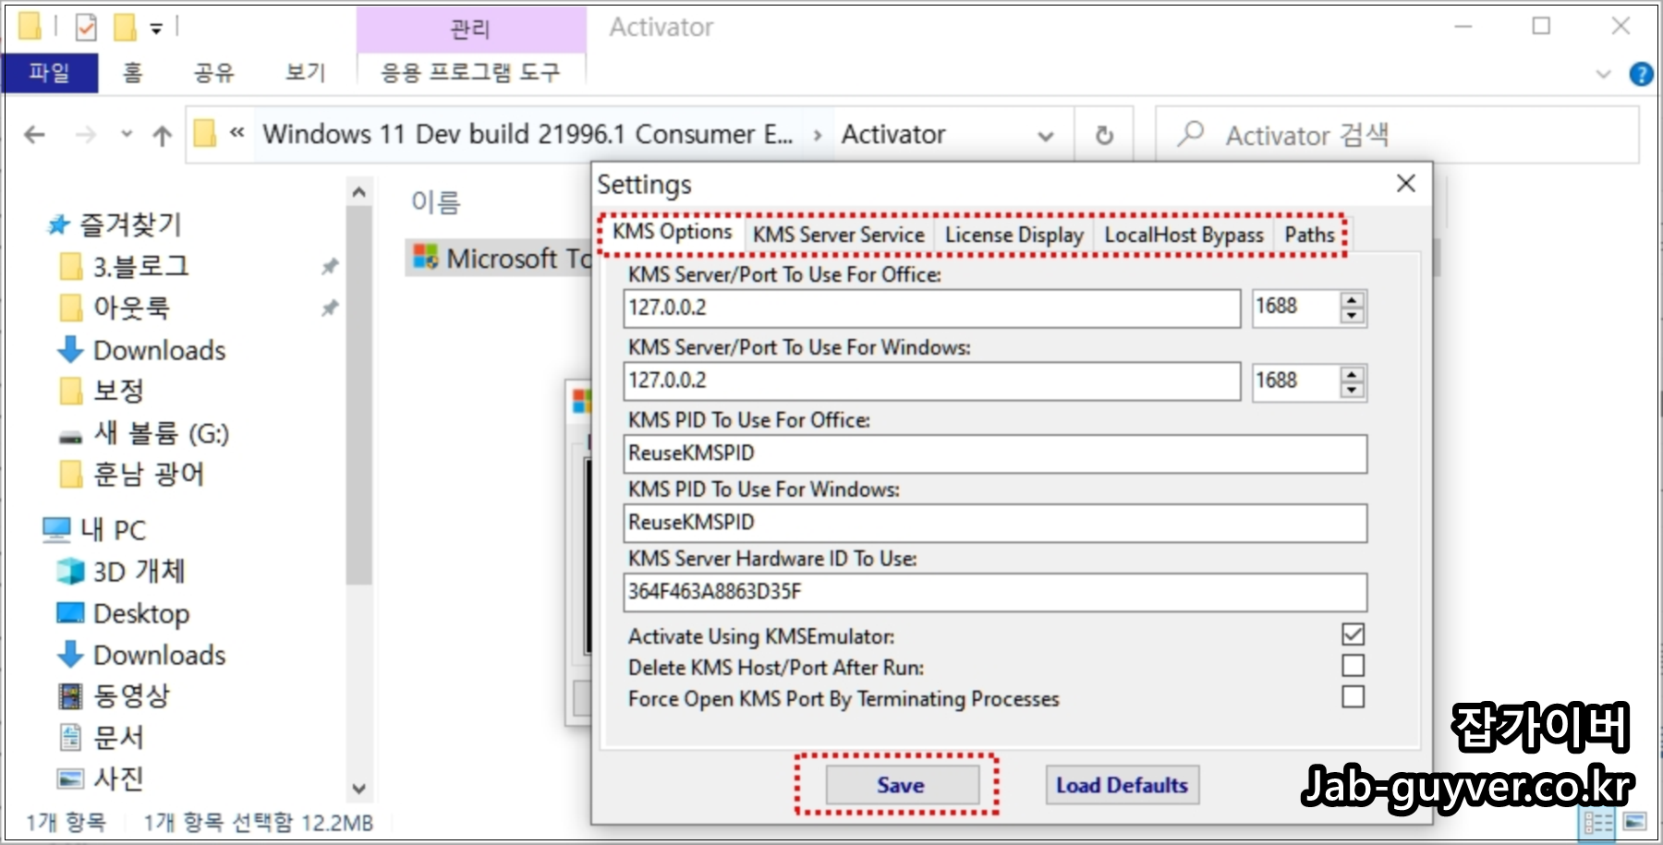The image size is (1663, 845).
Task: Click the Save button in Settings
Action: [x=902, y=785]
